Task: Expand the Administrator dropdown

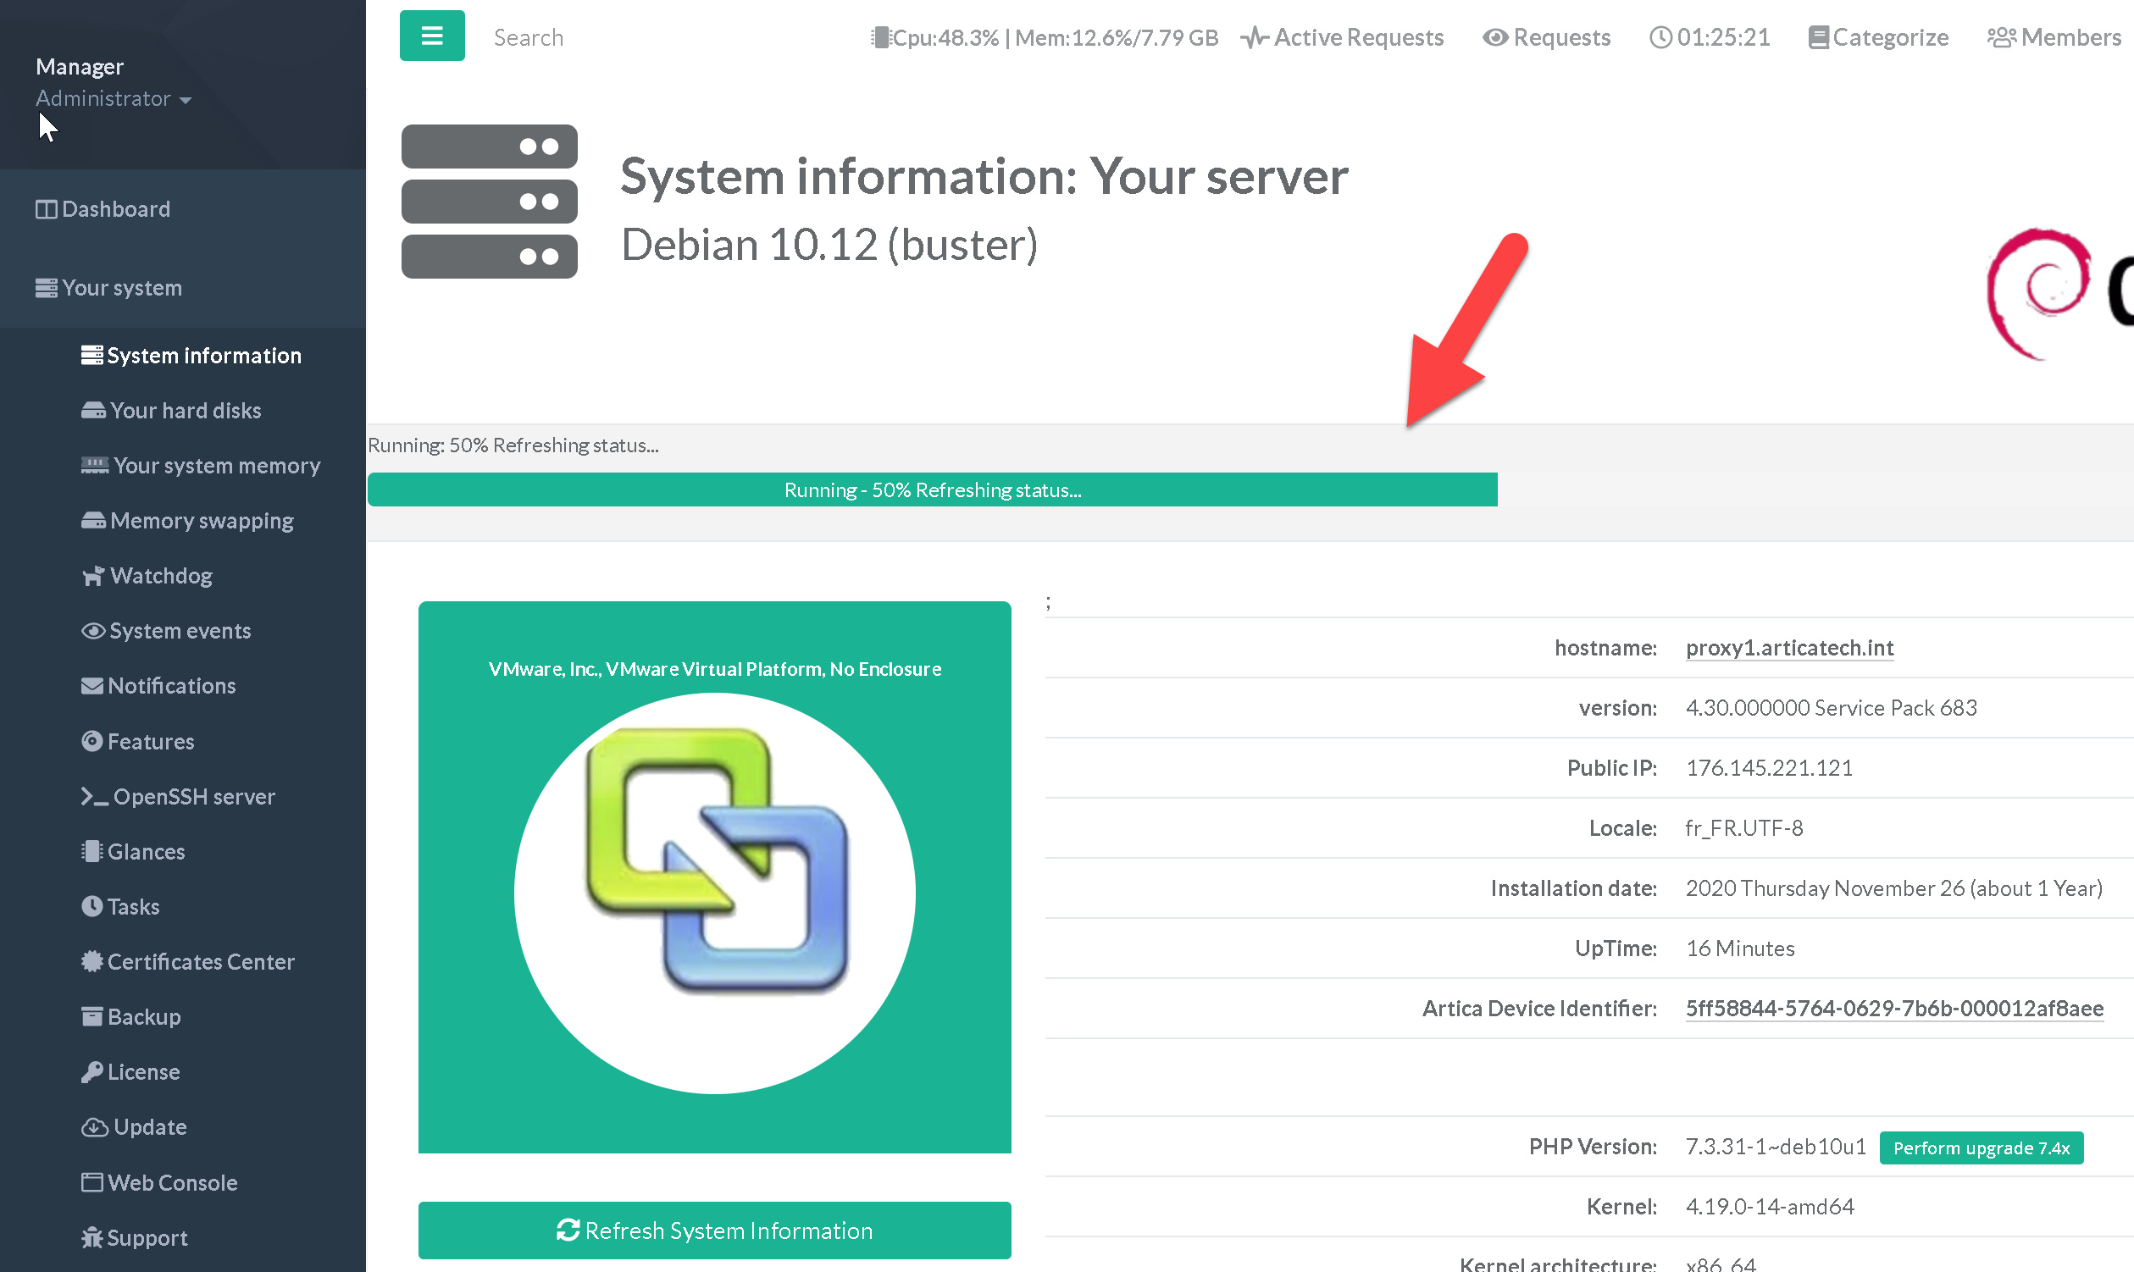Action: click(114, 98)
